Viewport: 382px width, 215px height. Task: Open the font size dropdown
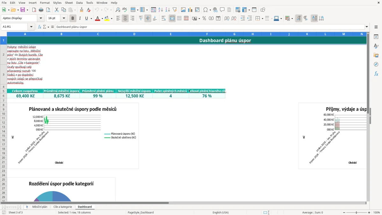[64, 18]
